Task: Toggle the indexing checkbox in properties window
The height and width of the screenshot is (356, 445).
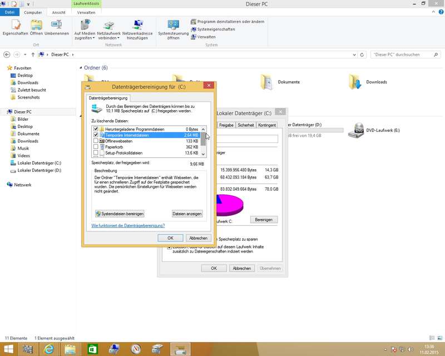Action: [169, 248]
